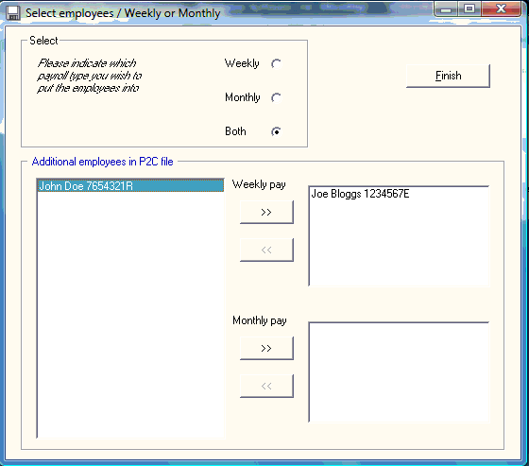Move employee to Weekly pay with >> button
529x466 pixels.
pyautogui.click(x=266, y=212)
